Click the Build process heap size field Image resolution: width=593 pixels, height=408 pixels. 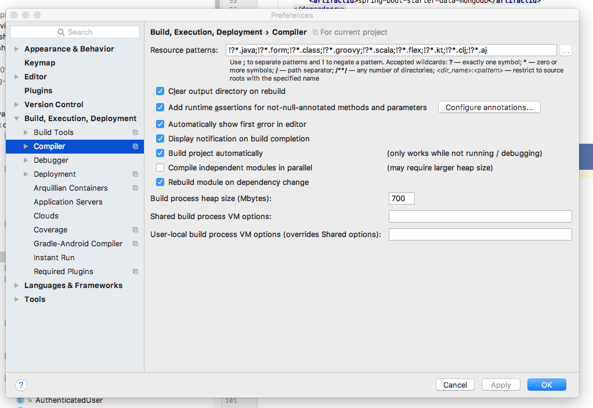402,198
